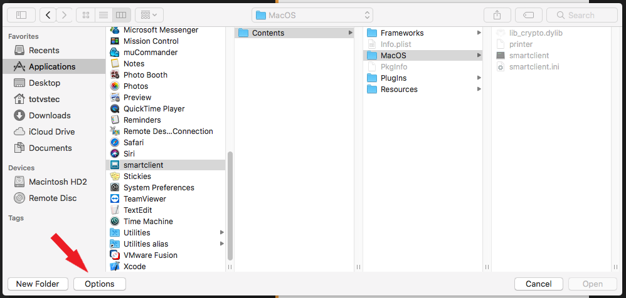This screenshot has width=626, height=298.
Task: Switch to icon view
Action: pos(85,15)
